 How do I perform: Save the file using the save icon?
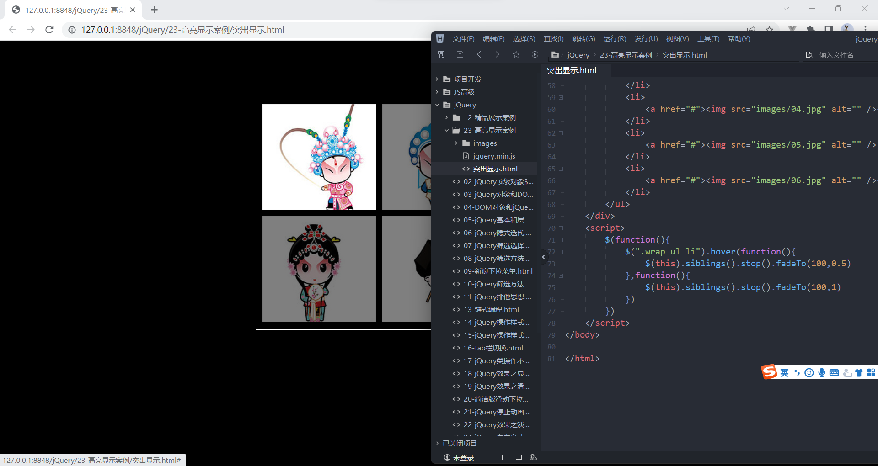(x=460, y=54)
